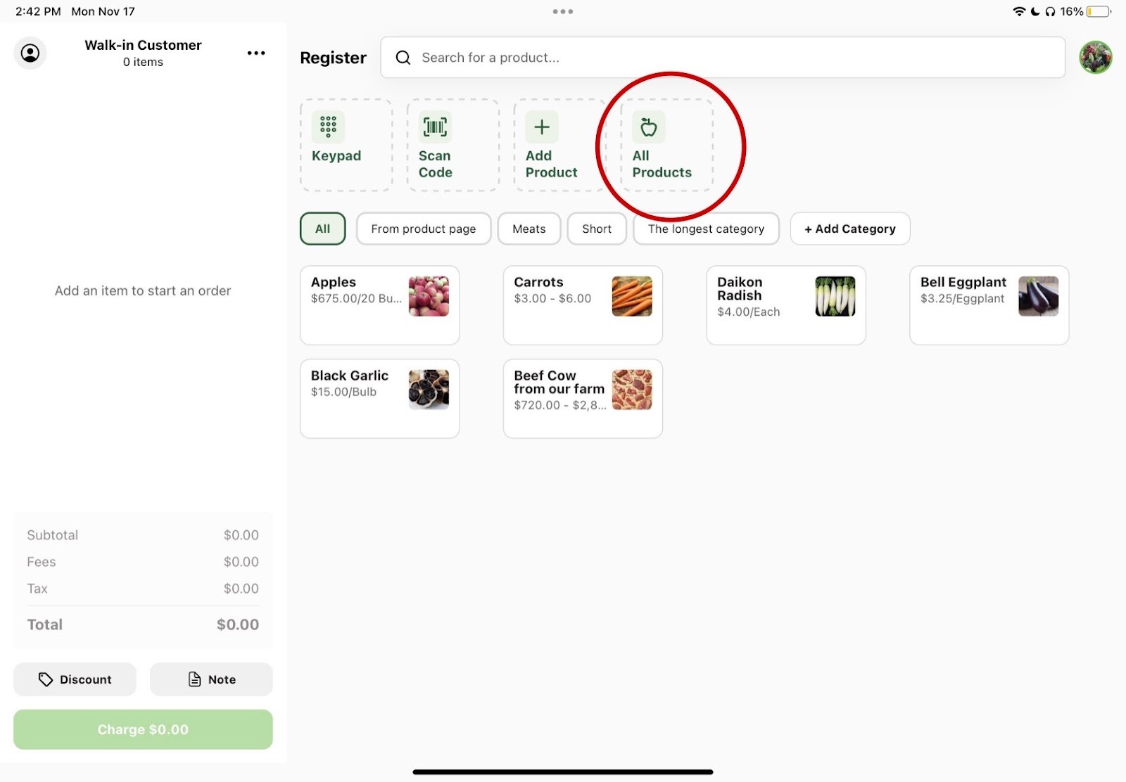The height and width of the screenshot is (782, 1126).
Task: Add Apples product to the order
Action: pos(379,305)
